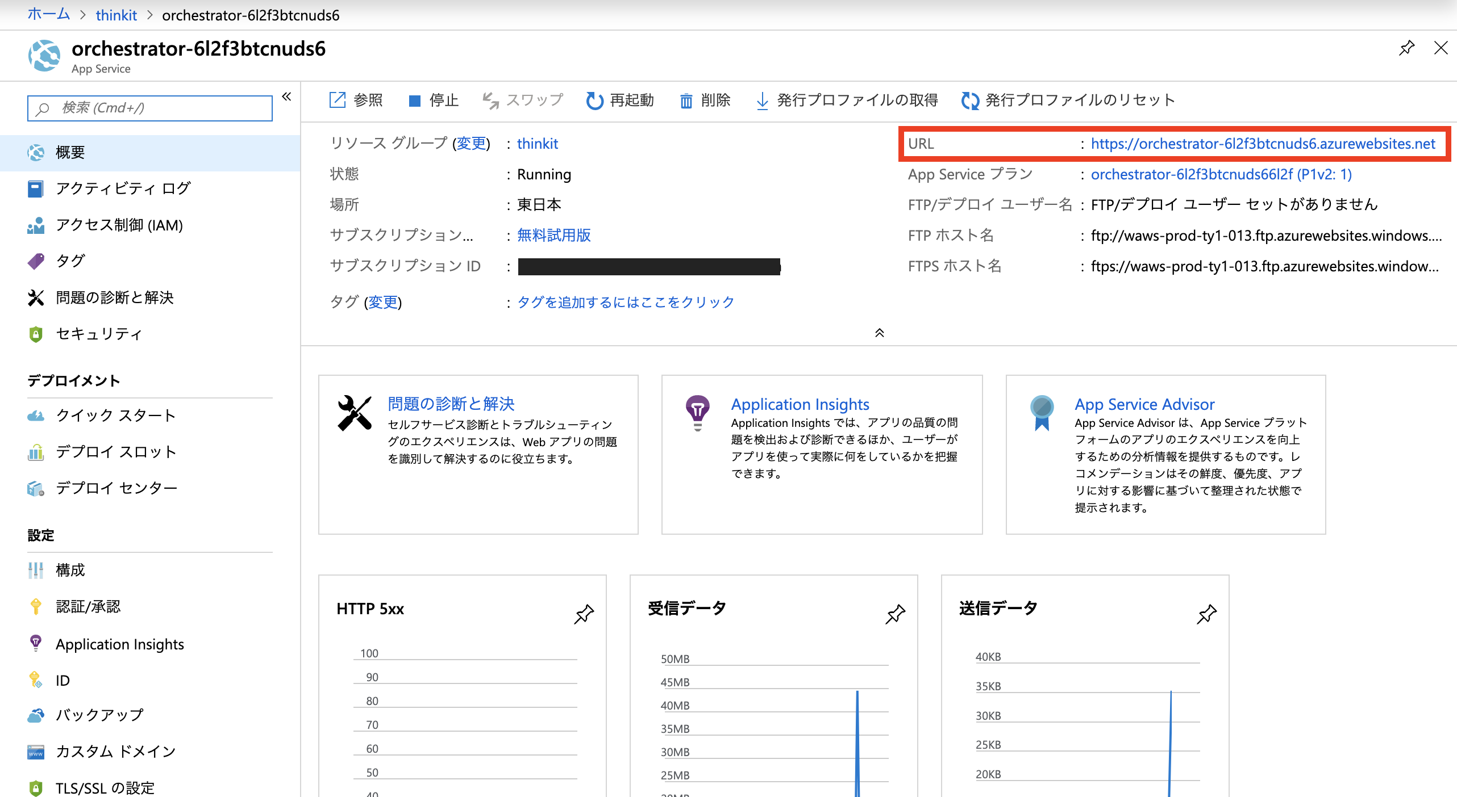Open タグ in sidebar

pyautogui.click(x=150, y=261)
